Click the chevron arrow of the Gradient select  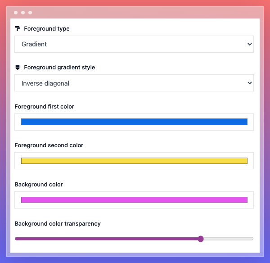(x=250, y=44)
